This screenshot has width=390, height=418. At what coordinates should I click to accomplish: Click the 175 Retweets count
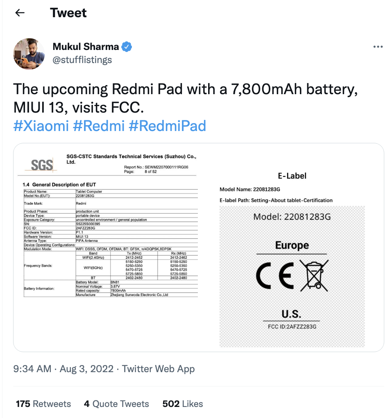coord(43,404)
